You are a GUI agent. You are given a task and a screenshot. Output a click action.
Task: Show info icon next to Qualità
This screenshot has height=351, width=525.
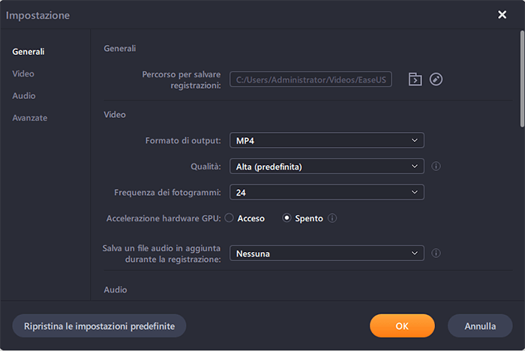tap(436, 166)
